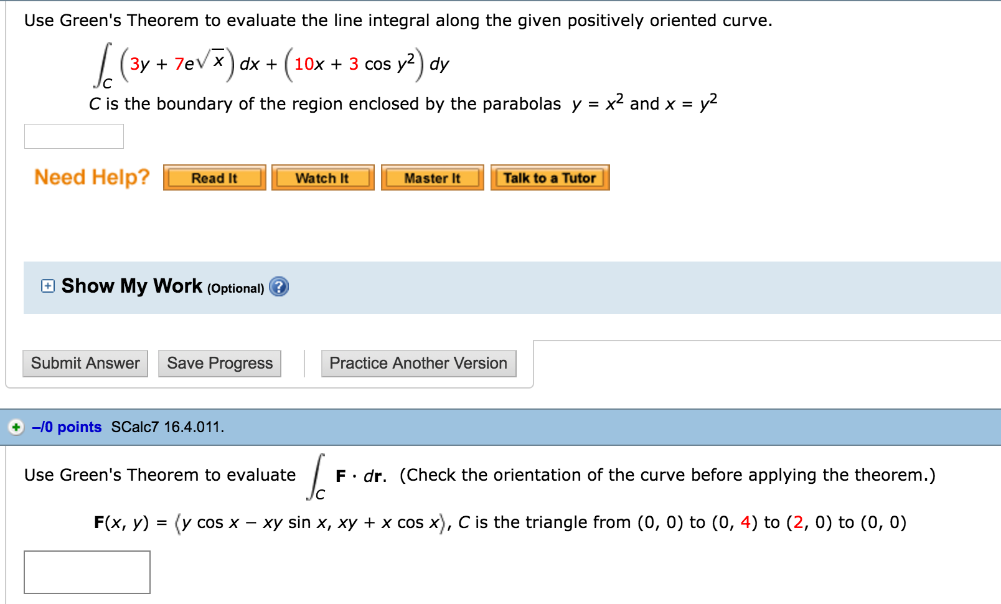Open Practice Another Version
The height and width of the screenshot is (604, 1001).
point(418,363)
